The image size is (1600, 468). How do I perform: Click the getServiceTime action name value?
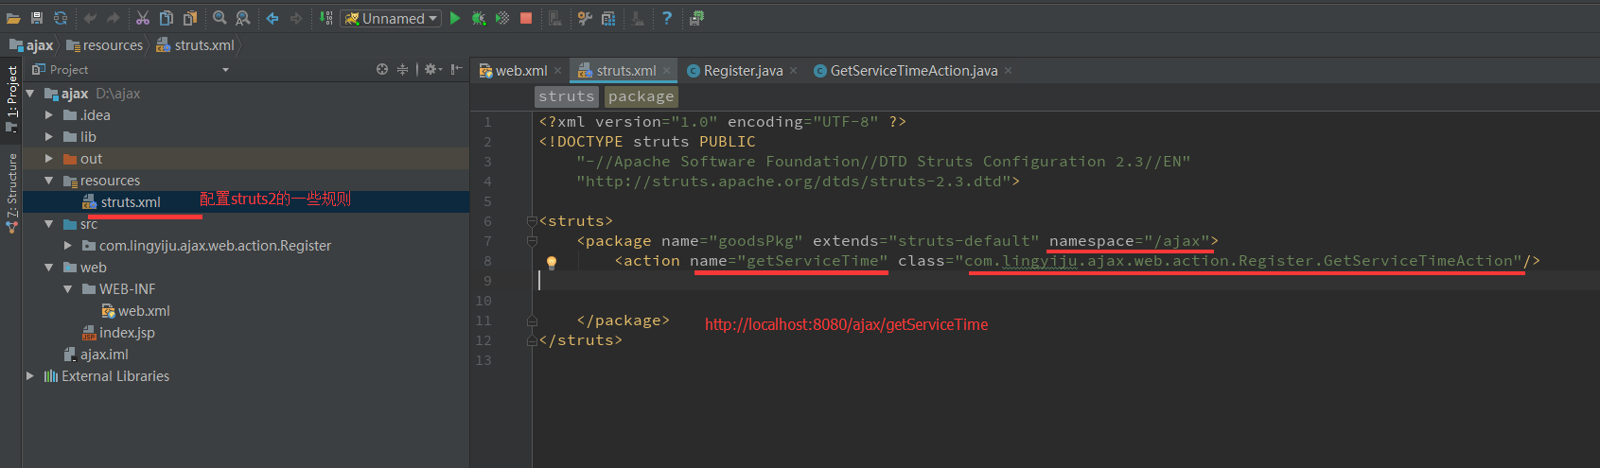coord(813,261)
